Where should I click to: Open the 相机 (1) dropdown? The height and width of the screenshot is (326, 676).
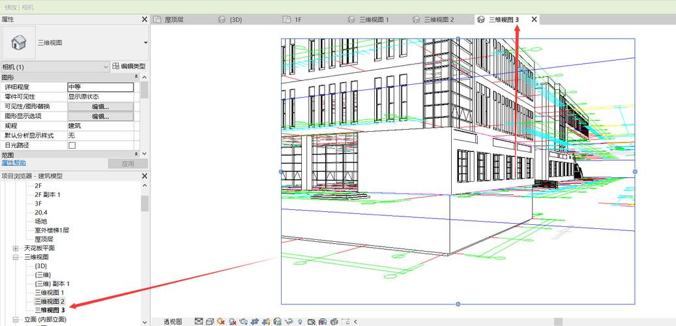click(x=106, y=67)
